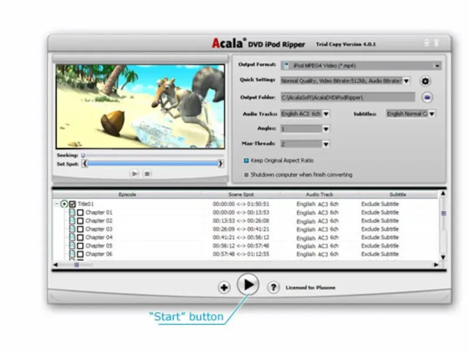Viewport: 469px width, 352px height.
Task: Check the Chapter 04 checkbox
Action: point(80,238)
